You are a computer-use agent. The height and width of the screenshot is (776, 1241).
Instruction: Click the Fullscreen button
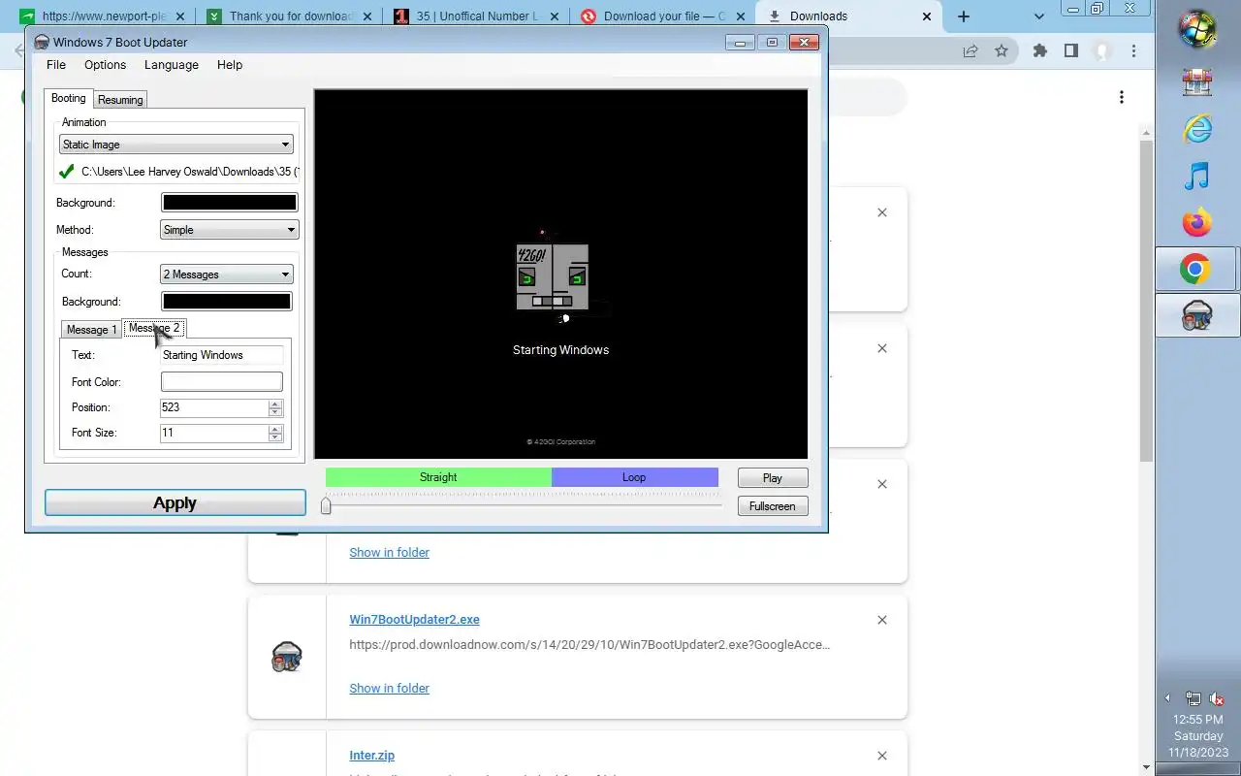(x=772, y=506)
